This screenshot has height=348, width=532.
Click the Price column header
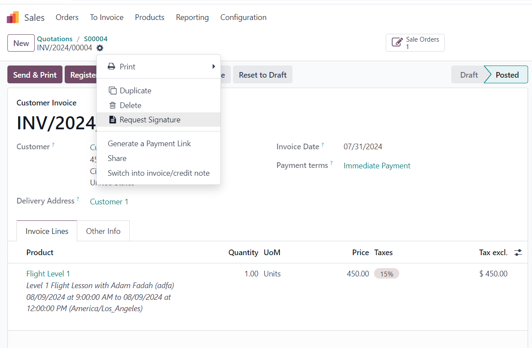pyautogui.click(x=361, y=253)
